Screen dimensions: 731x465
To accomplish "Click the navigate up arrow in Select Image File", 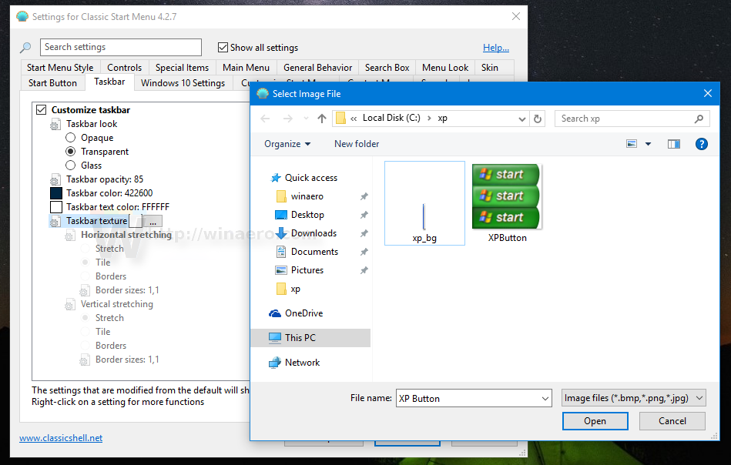I will [x=321, y=118].
